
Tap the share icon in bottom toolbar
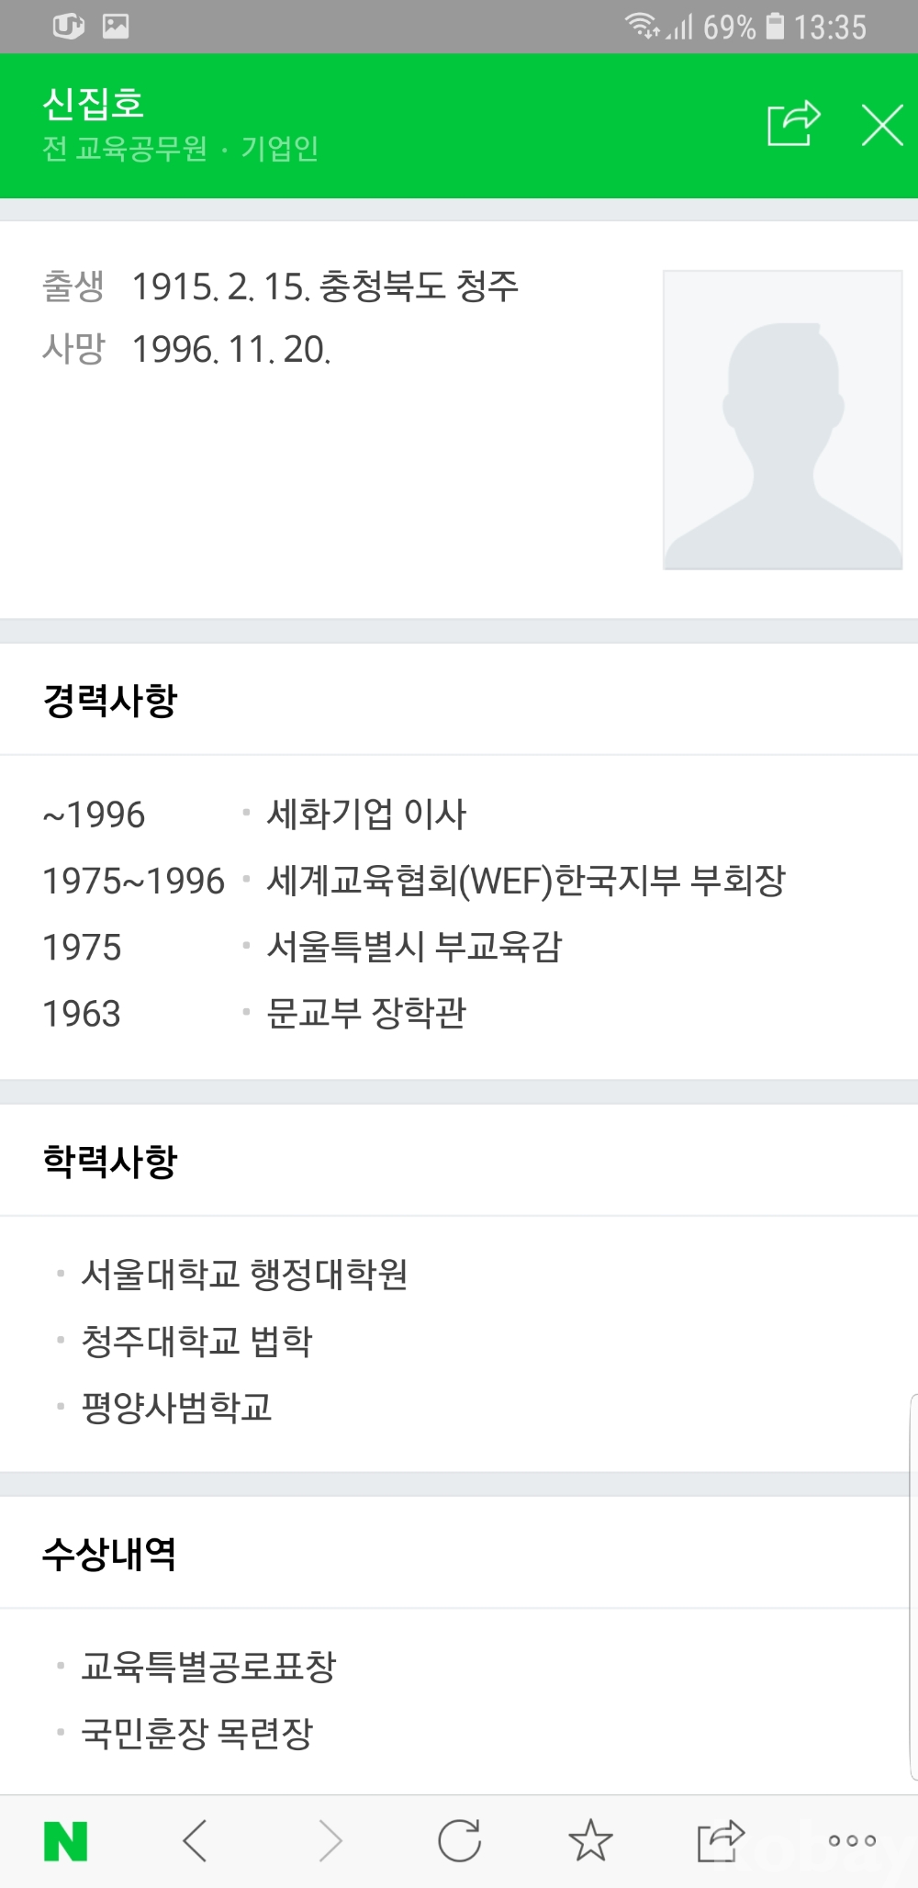point(720,1840)
